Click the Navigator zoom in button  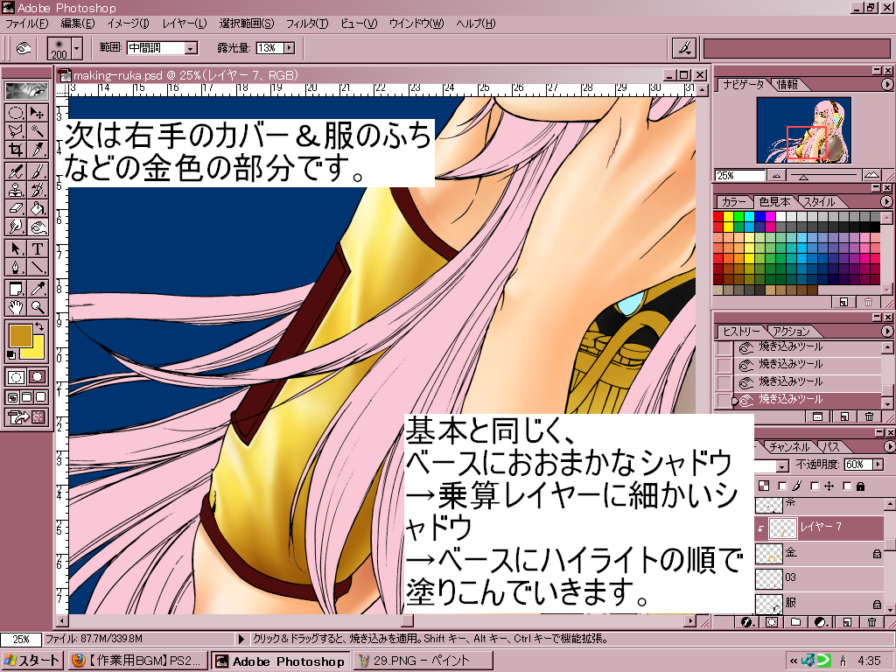871,175
